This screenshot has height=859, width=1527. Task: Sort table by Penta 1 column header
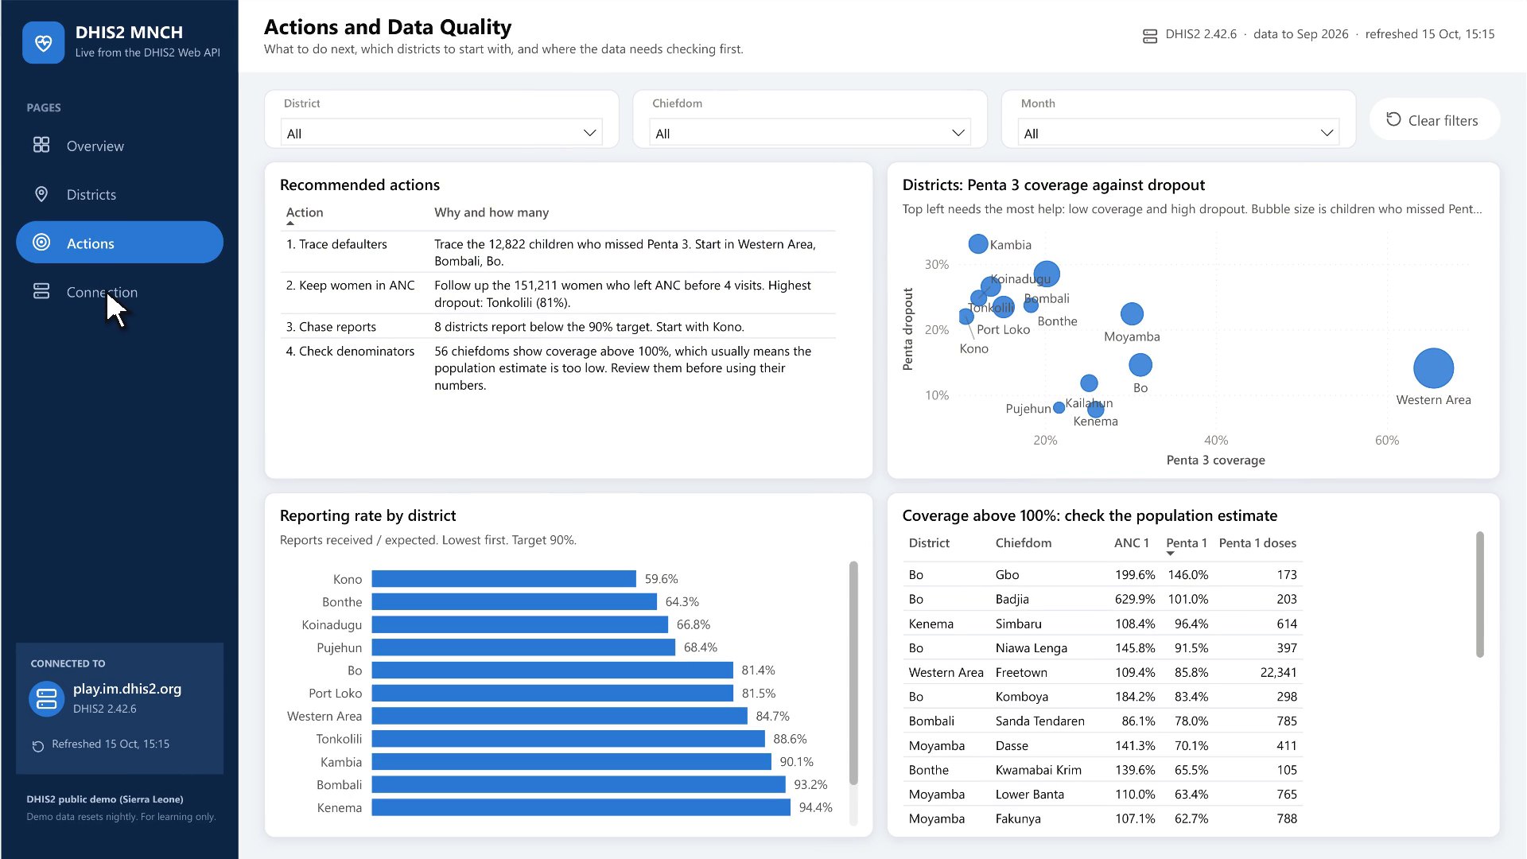(1187, 542)
